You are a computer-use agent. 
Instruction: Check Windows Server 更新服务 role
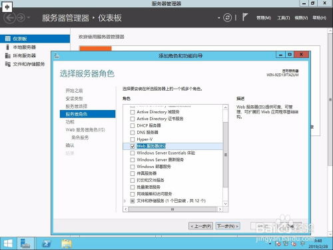(133, 160)
